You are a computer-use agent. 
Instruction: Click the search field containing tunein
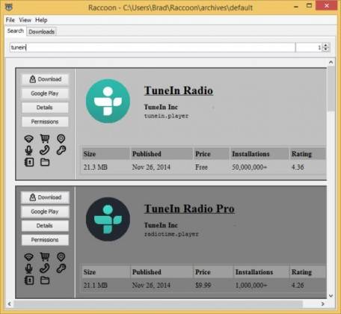point(153,47)
